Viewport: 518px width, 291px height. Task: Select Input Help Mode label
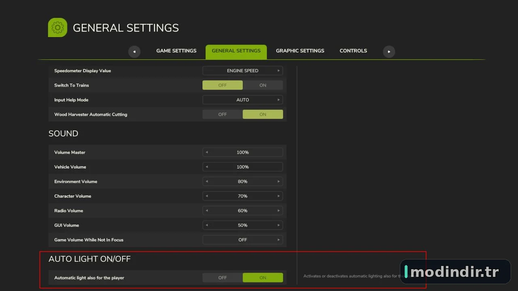tap(71, 100)
